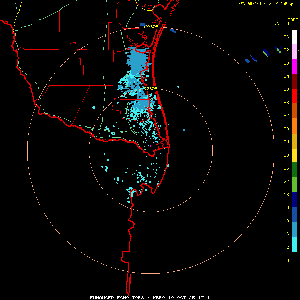
Task: Click the 100 NMI range ring label
Action: pos(151,27)
